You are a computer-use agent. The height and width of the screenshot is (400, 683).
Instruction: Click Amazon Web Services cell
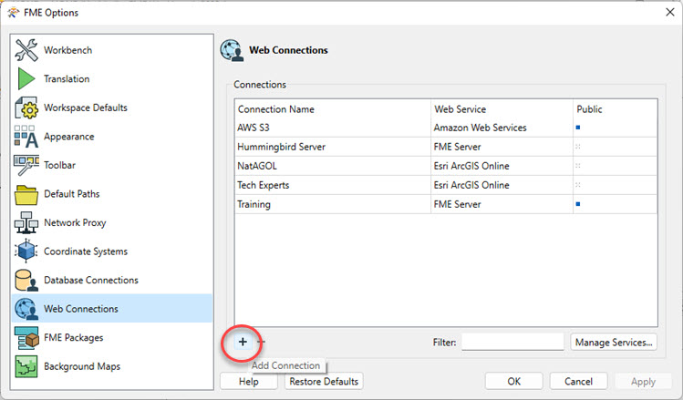(502, 128)
